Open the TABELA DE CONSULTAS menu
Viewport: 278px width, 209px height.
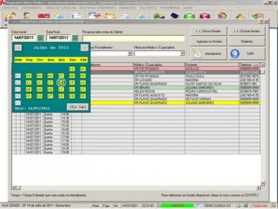click(x=61, y=8)
